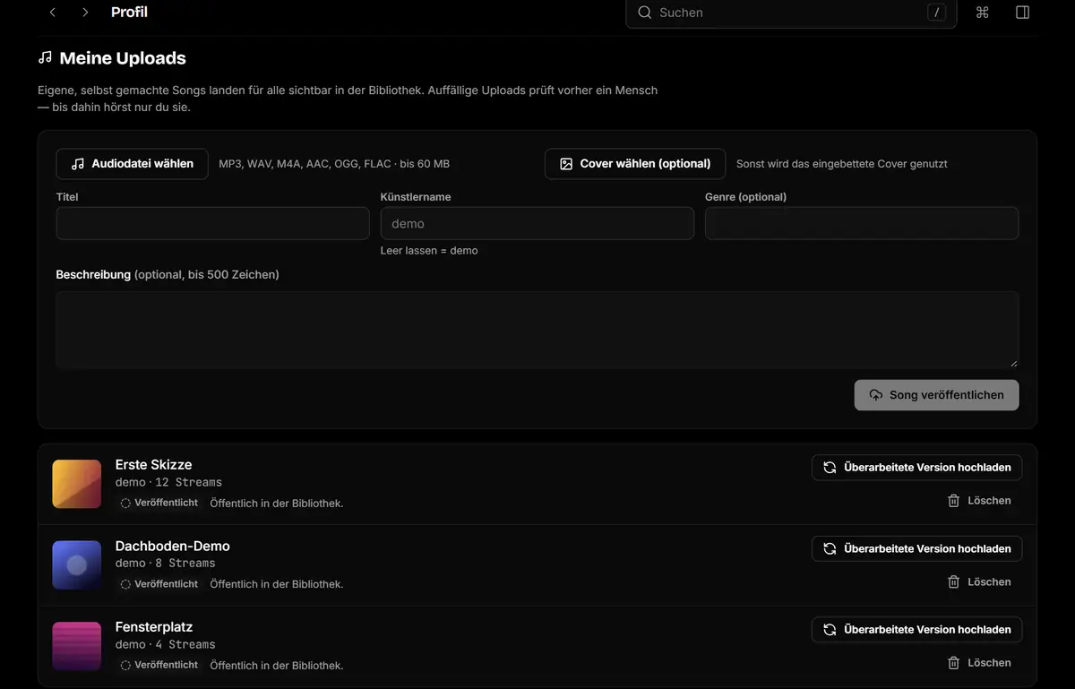Click the Profil page title
The height and width of the screenshot is (689, 1075).
pyautogui.click(x=129, y=13)
